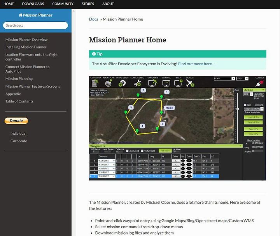Click the Mission Planner home icon
The width and height of the screenshot is (280, 236).
coord(20,15)
